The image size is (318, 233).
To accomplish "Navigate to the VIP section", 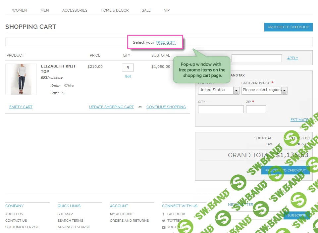I will tap(167, 10).
